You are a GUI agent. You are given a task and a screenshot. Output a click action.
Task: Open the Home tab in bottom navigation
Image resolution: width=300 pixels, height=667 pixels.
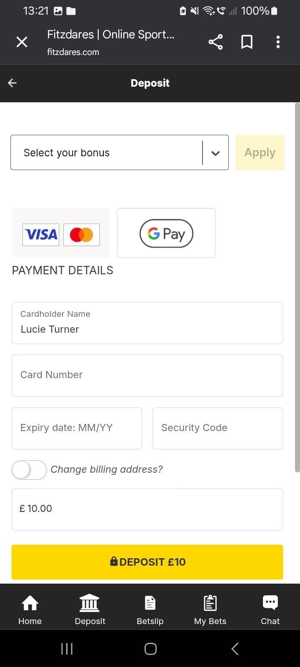coord(30,609)
